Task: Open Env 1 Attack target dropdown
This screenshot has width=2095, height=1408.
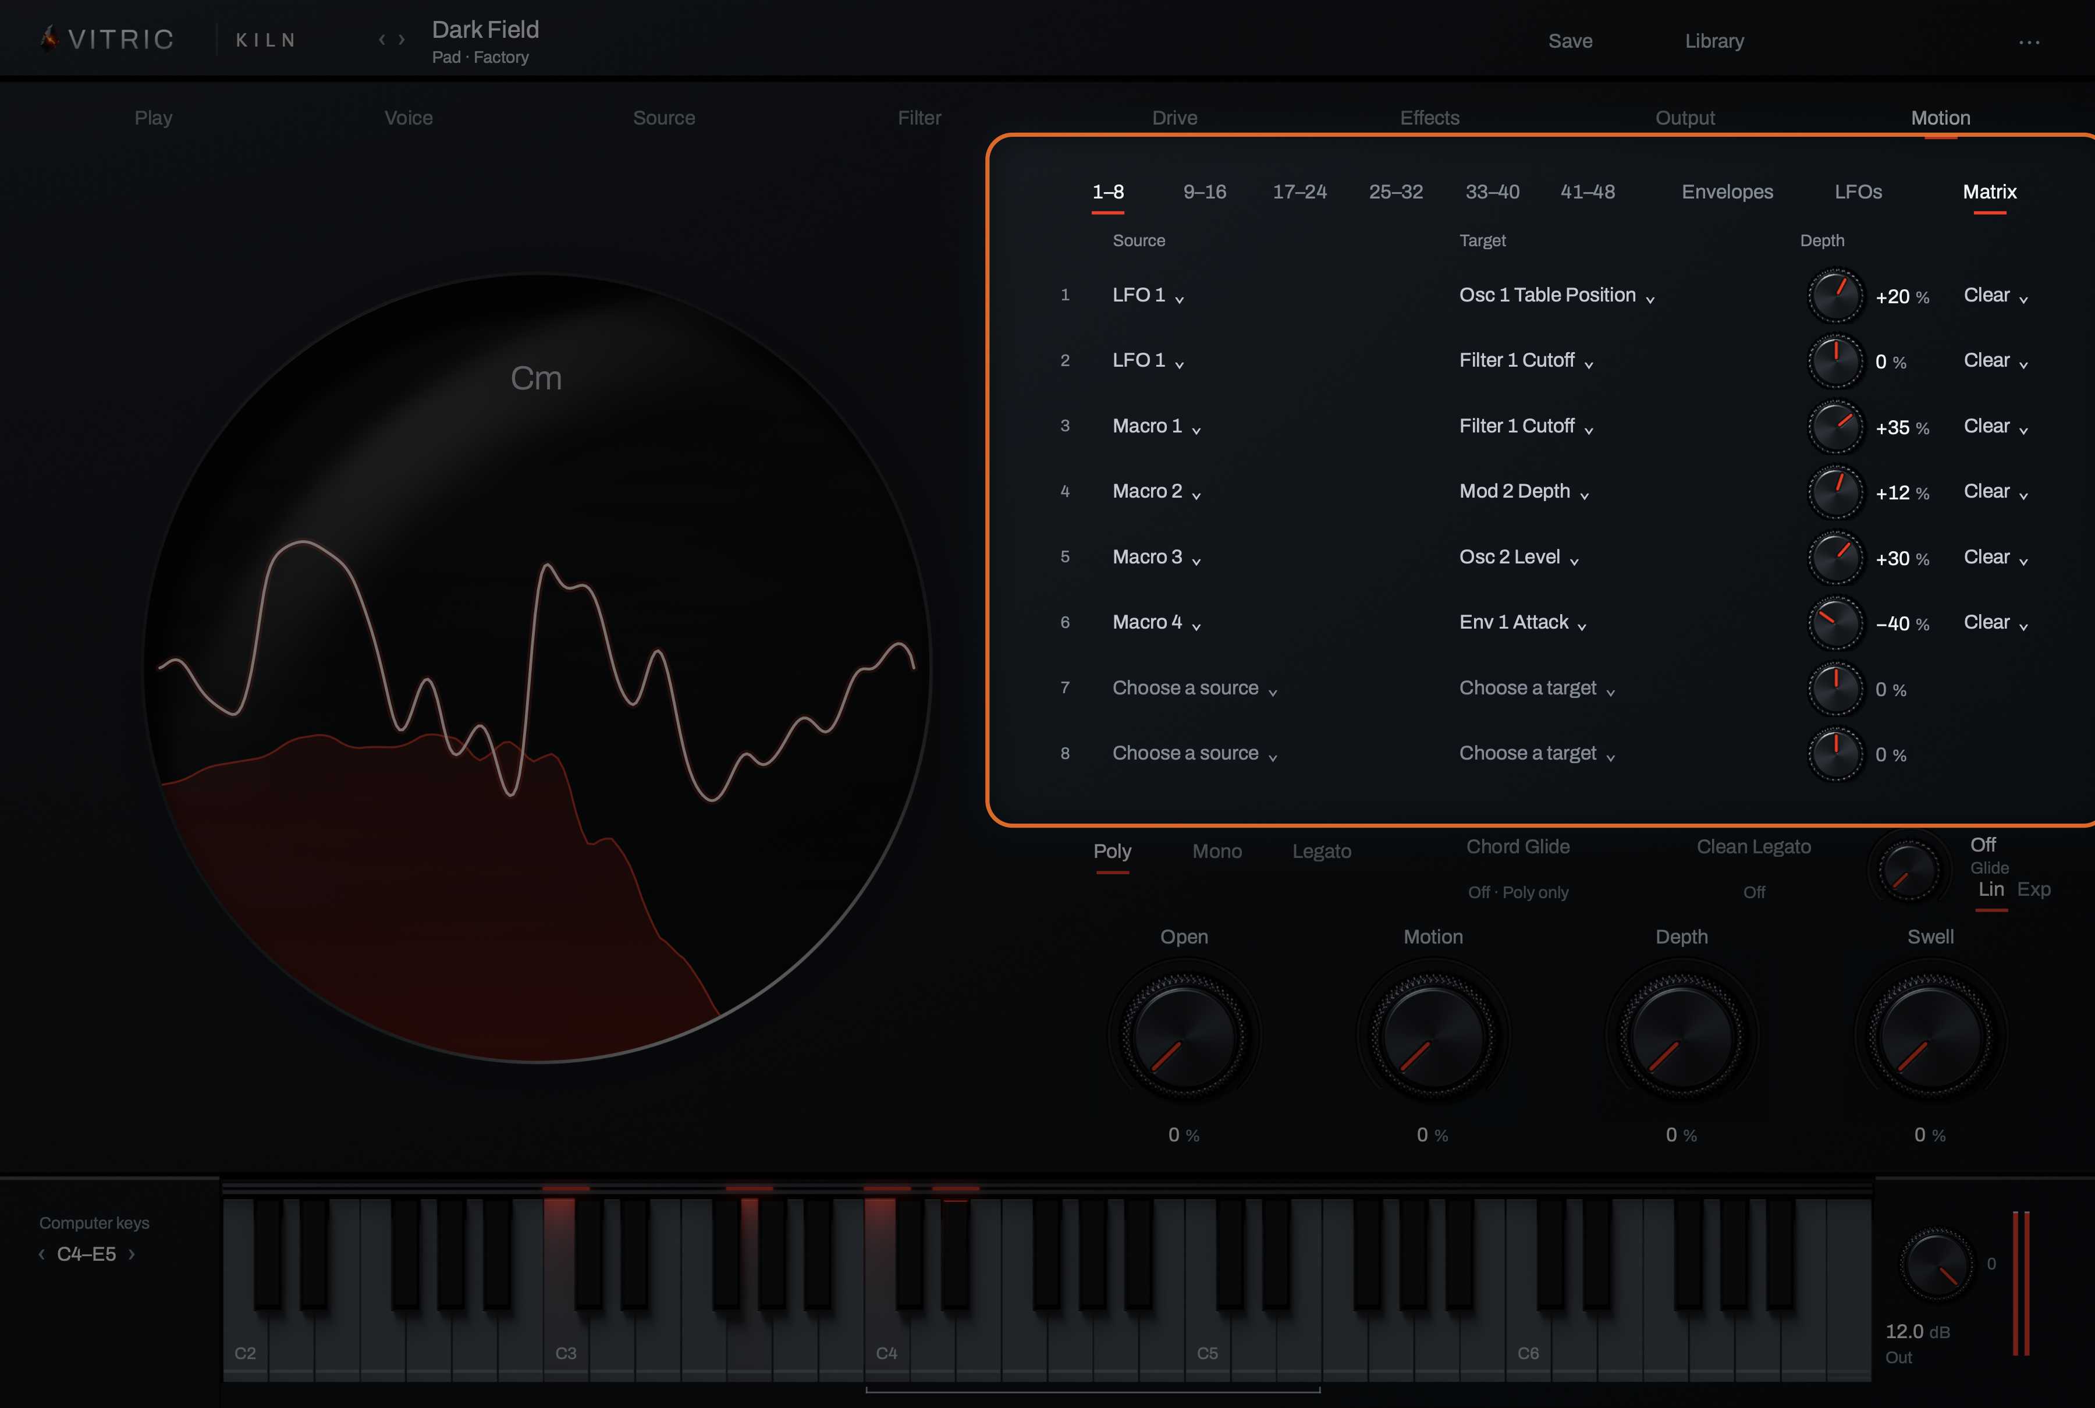Action: pyautogui.click(x=1523, y=622)
